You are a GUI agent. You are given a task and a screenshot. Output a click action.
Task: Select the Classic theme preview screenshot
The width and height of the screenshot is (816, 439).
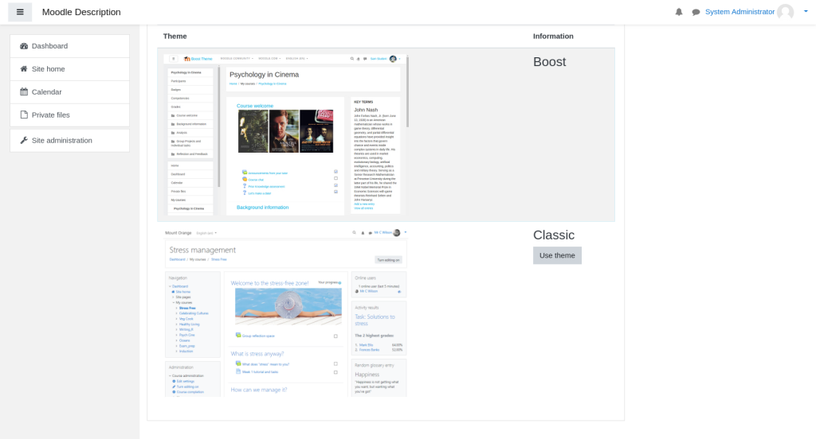285,312
